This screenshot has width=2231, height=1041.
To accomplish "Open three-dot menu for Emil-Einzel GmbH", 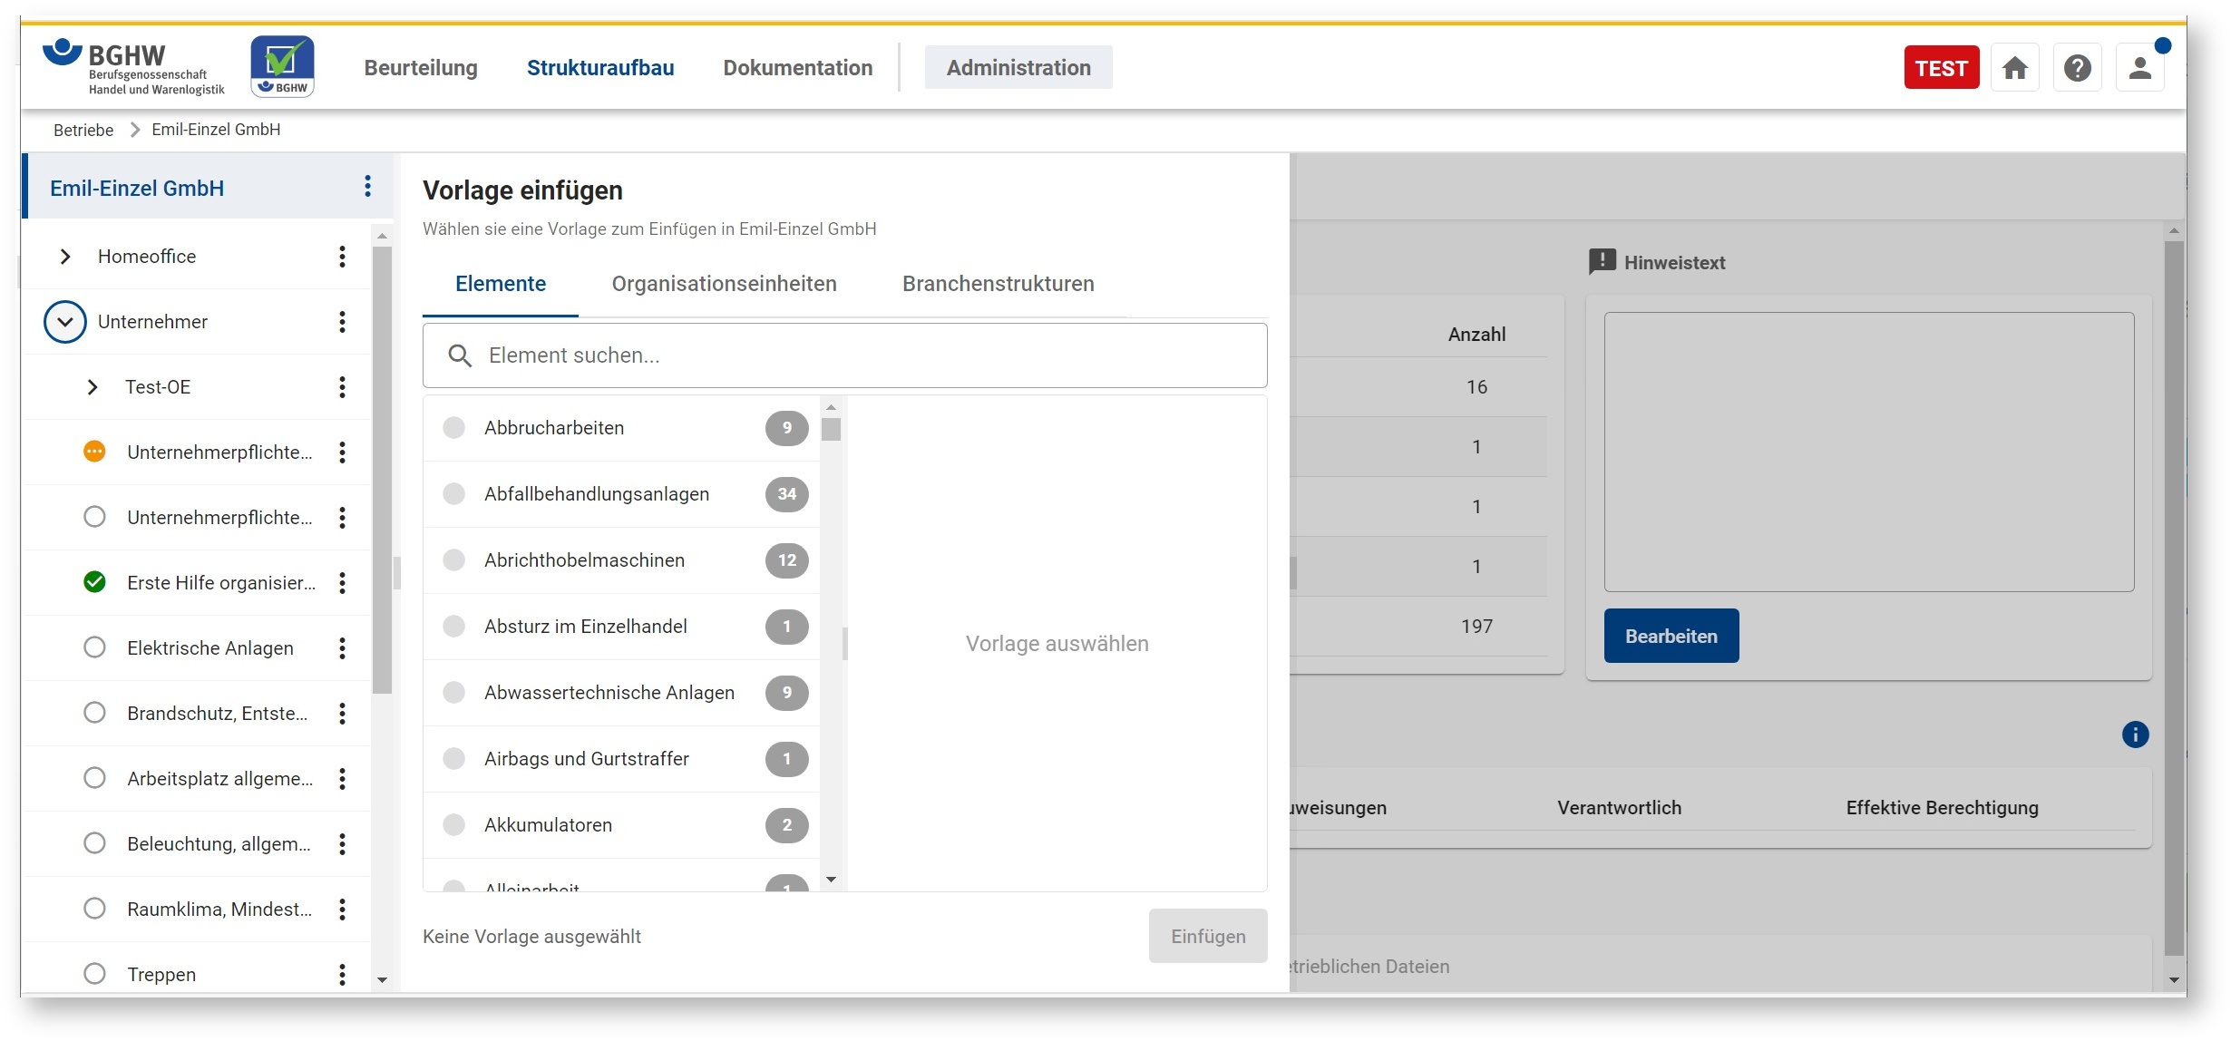I will [367, 187].
